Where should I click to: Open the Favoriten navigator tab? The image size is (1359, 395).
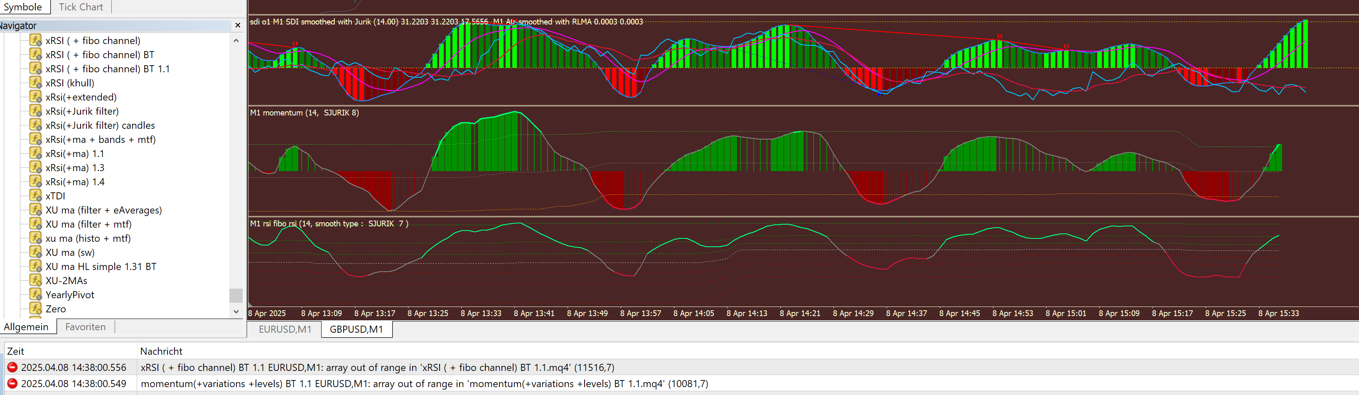click(x=86, y=326)
